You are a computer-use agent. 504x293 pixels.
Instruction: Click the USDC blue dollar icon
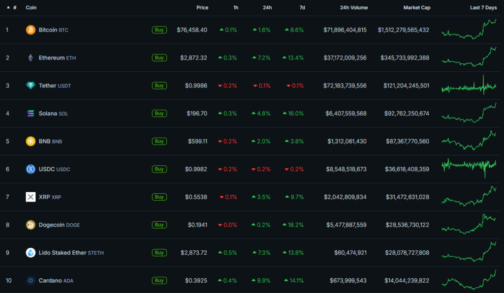[x=31, y=169]
